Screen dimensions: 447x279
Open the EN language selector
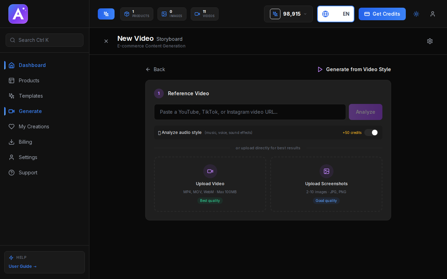pyautogui.click(x=336, y=14)
